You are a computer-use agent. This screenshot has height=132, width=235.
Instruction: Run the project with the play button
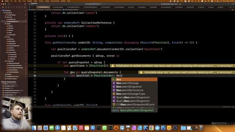click(x=25, y=4)
